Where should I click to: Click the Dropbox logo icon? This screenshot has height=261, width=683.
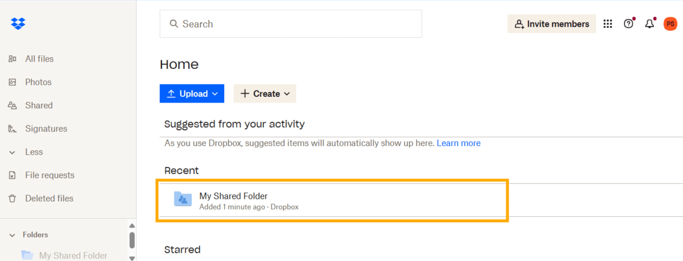coord(18,24)
